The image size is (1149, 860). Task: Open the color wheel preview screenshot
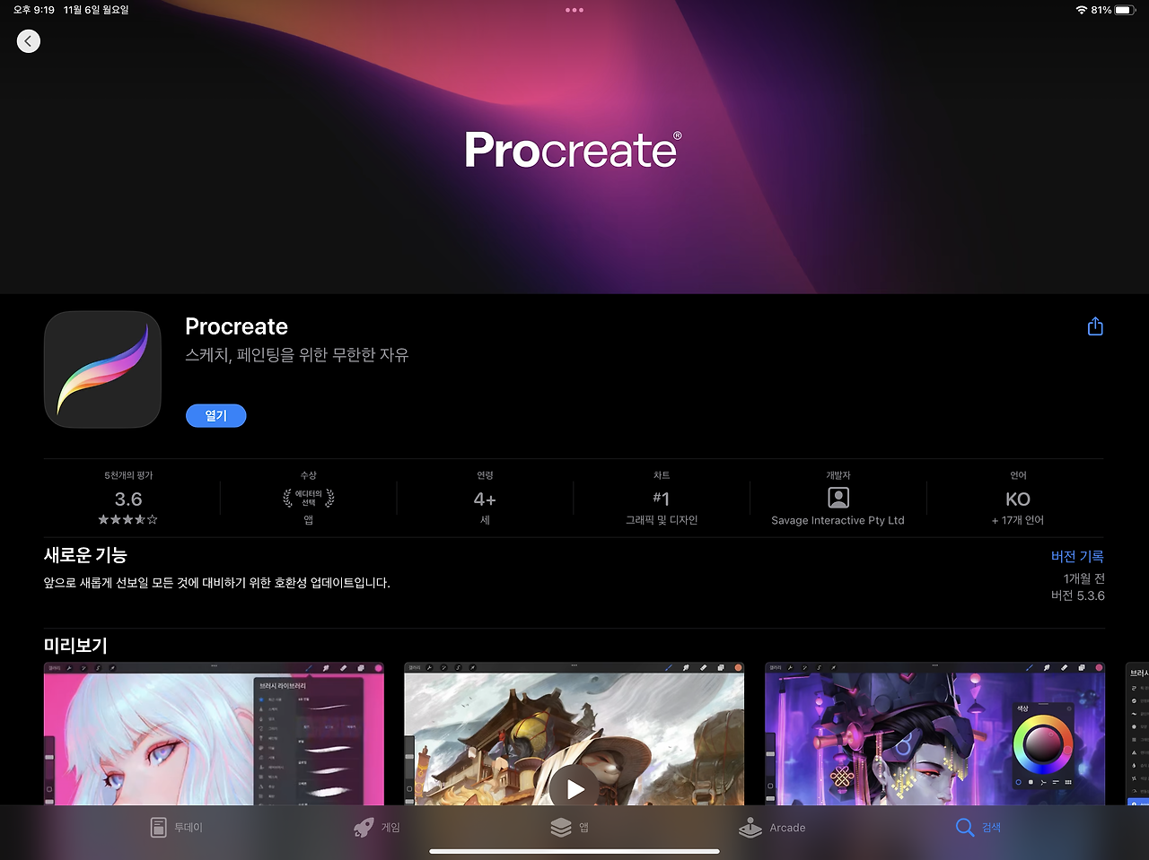934,734
